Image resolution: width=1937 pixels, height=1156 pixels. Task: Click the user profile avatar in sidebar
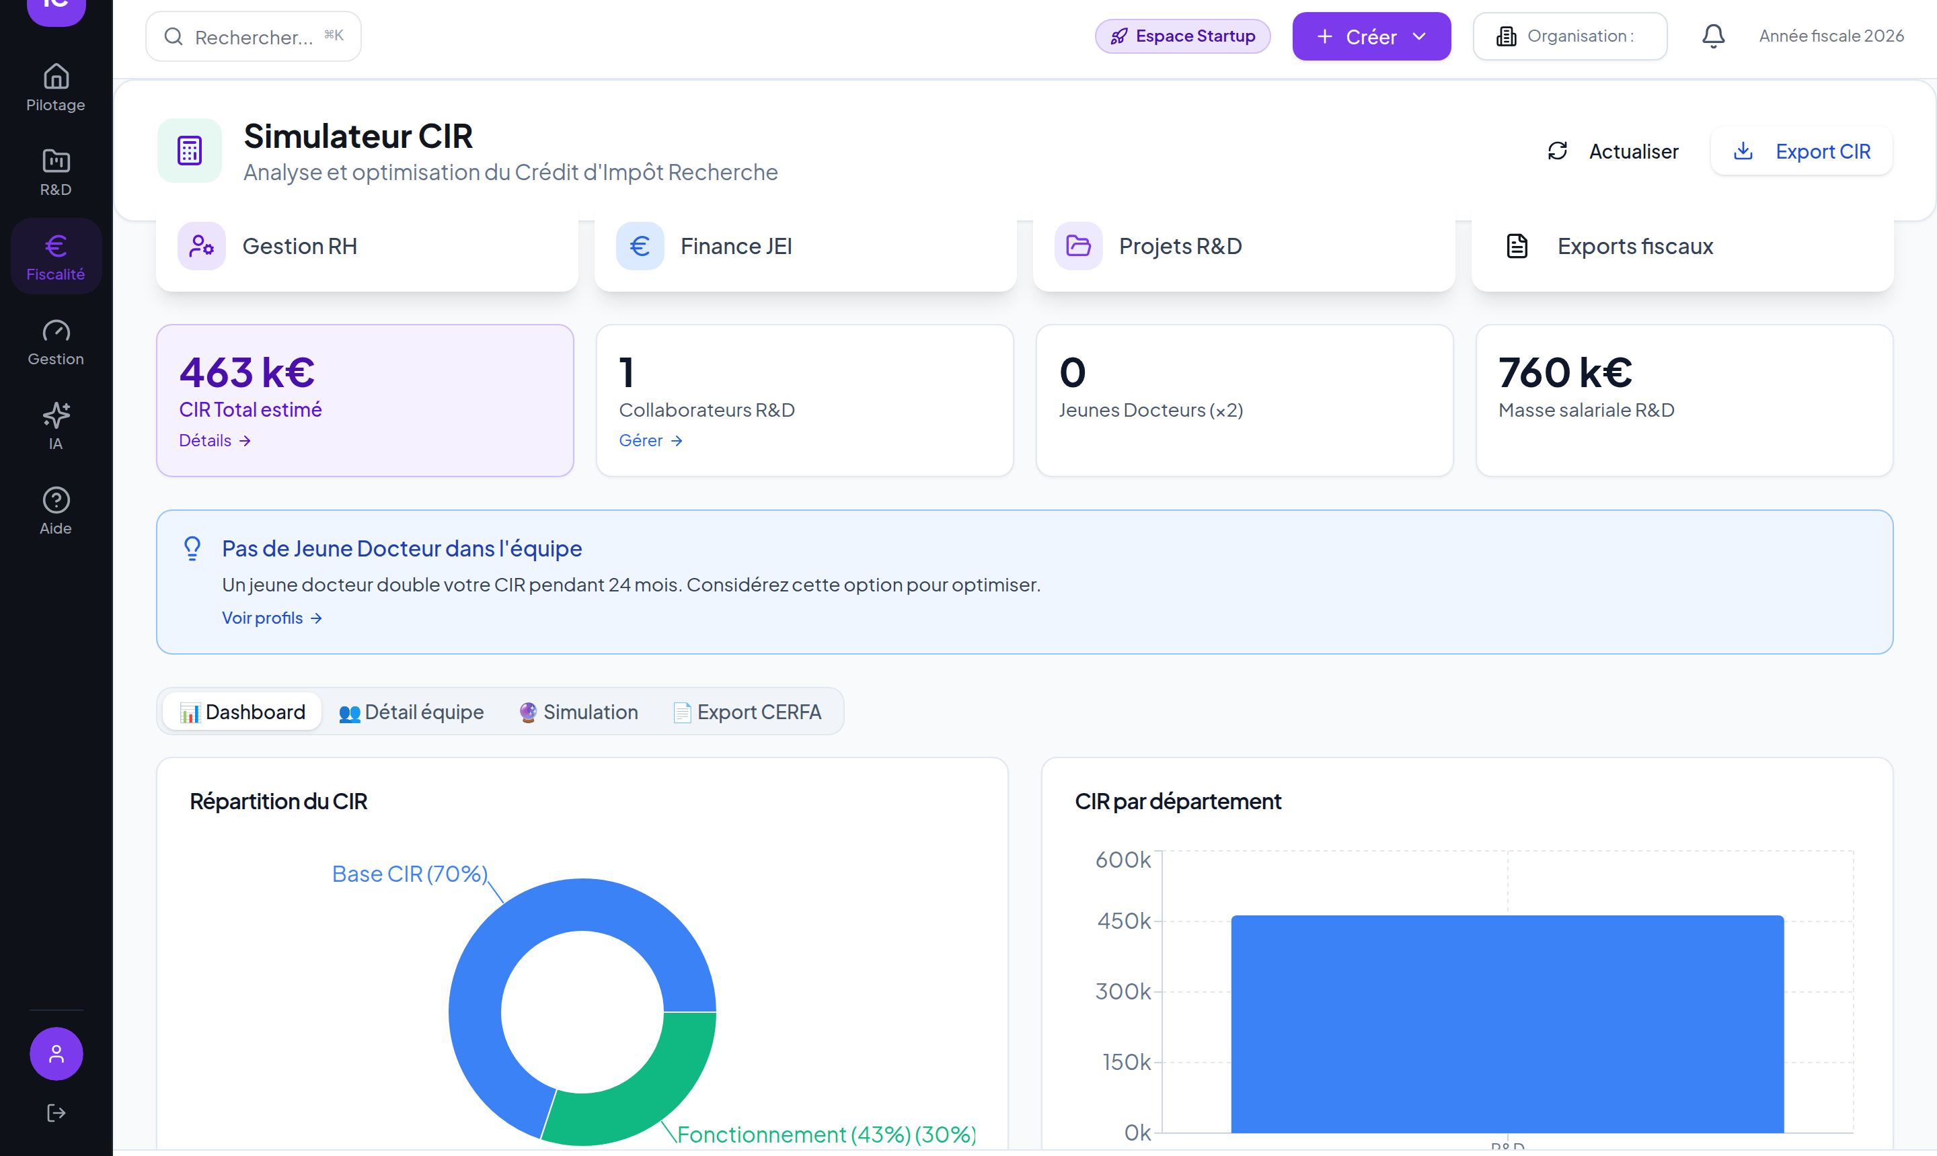click(x=56, y=1054)
